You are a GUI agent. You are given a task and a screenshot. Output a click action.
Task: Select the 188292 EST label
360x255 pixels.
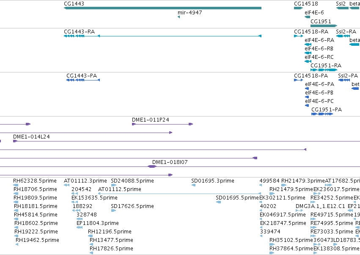click(x=82, y=206)
